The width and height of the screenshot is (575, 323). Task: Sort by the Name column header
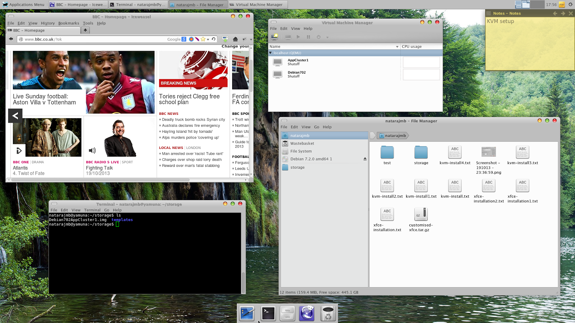334,47
